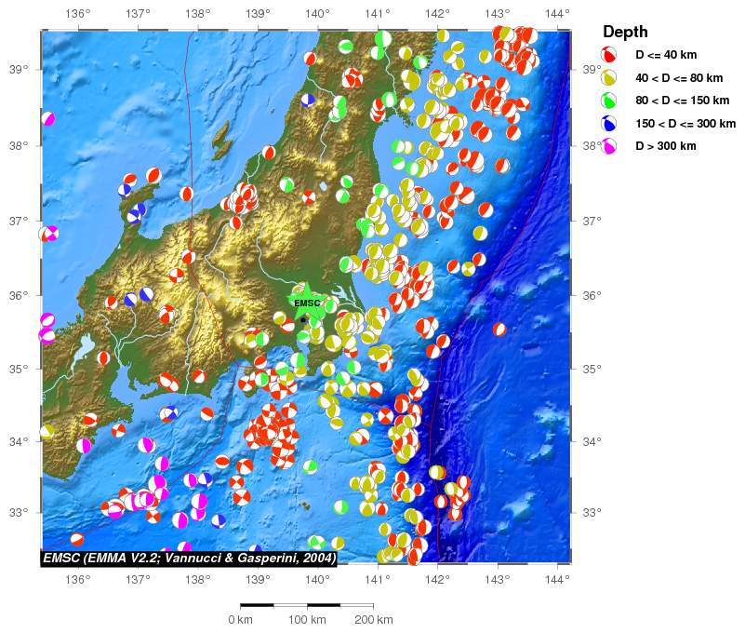Click the EMSC (EMMA V2.2) credit caption
This screenshot has width=745, height=633.
click(189, 558)
